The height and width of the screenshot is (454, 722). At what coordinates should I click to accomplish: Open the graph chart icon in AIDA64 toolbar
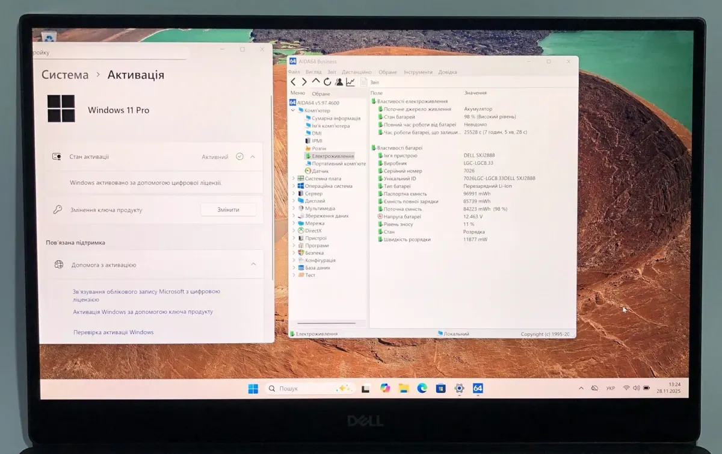[350, 82]
